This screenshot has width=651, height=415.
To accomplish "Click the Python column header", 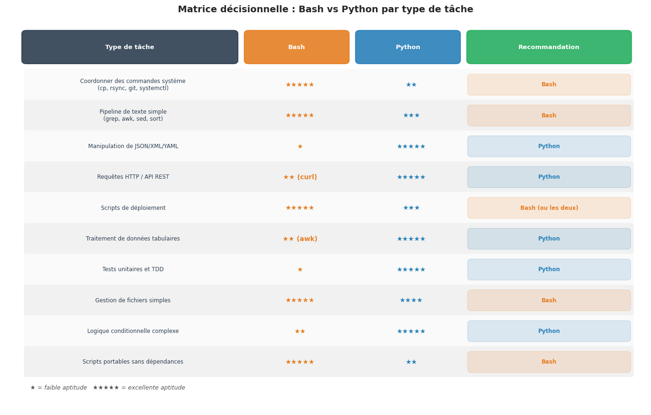I will (408, 47).
